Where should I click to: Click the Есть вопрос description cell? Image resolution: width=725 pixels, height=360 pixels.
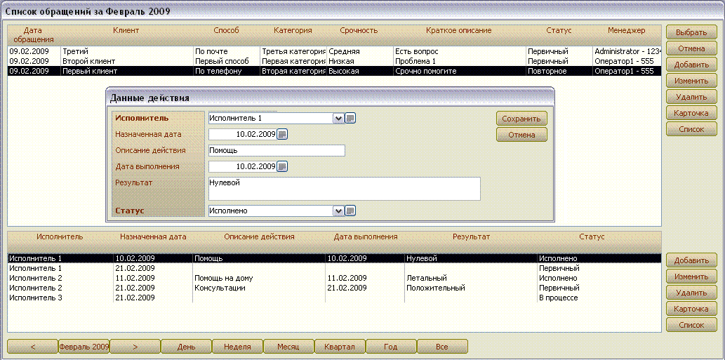[459, 51]
